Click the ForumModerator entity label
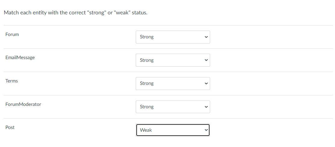Viewport: 335px width, 147px height. (x=23, y=104)
